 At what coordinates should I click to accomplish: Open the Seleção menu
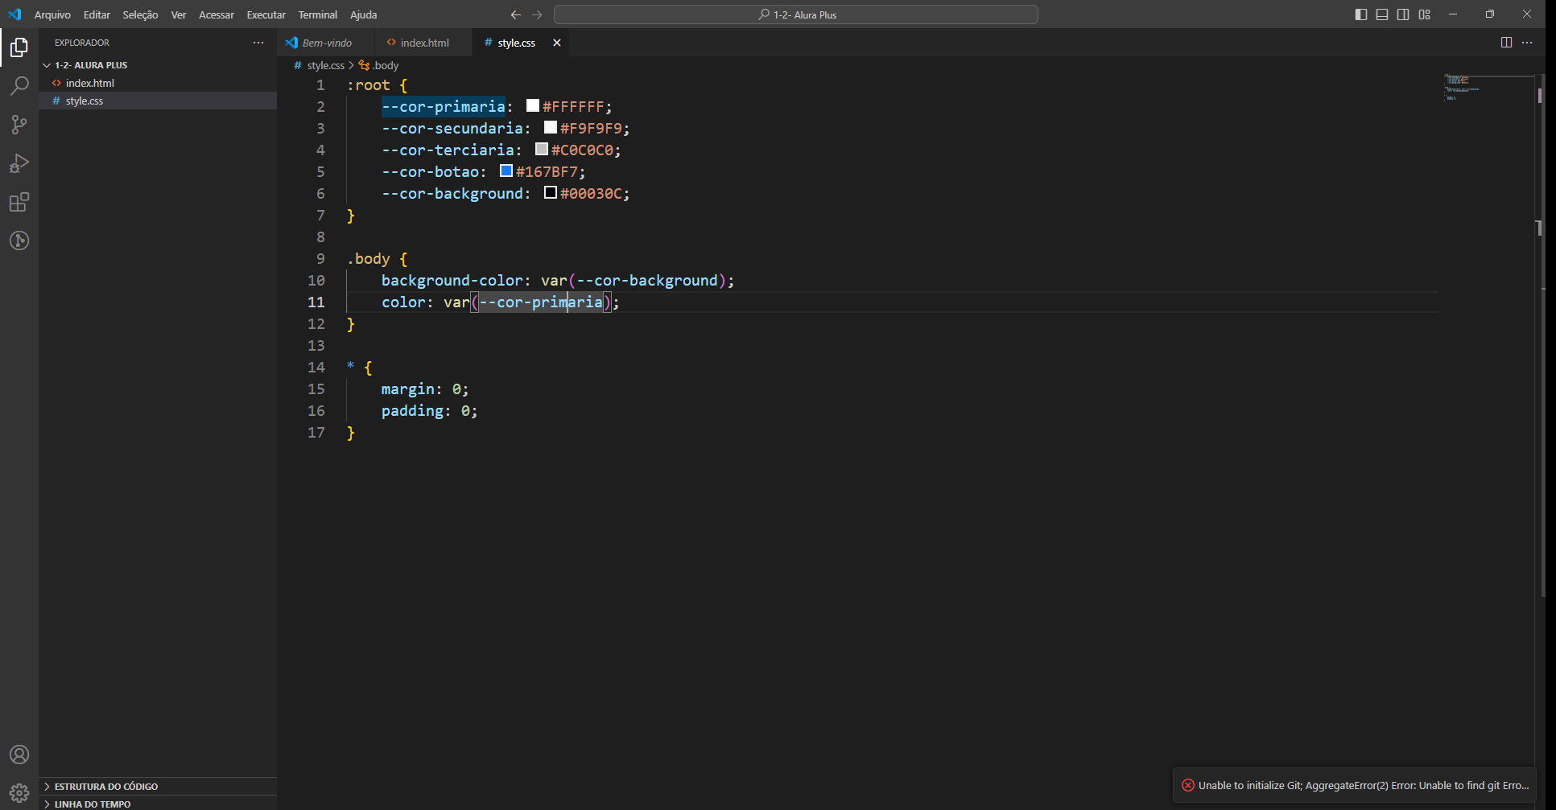tap(140, 14)
